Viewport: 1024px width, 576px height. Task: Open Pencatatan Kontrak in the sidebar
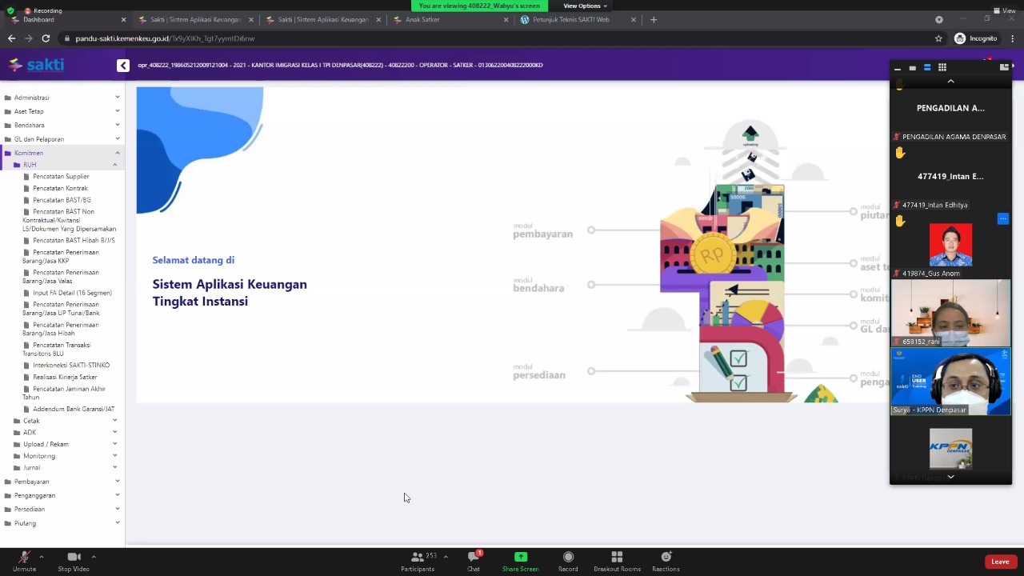tap(60, 188)
